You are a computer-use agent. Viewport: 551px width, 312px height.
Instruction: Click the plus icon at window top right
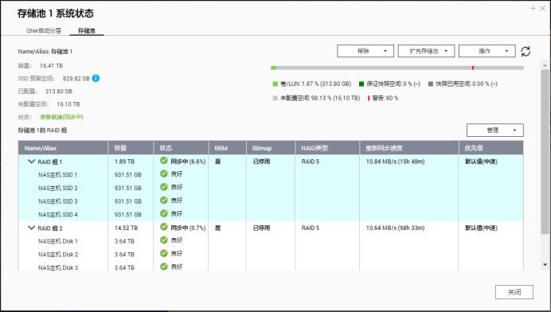point(533,9)
